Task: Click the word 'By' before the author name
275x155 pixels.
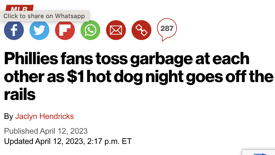Action: pos(9,116)
